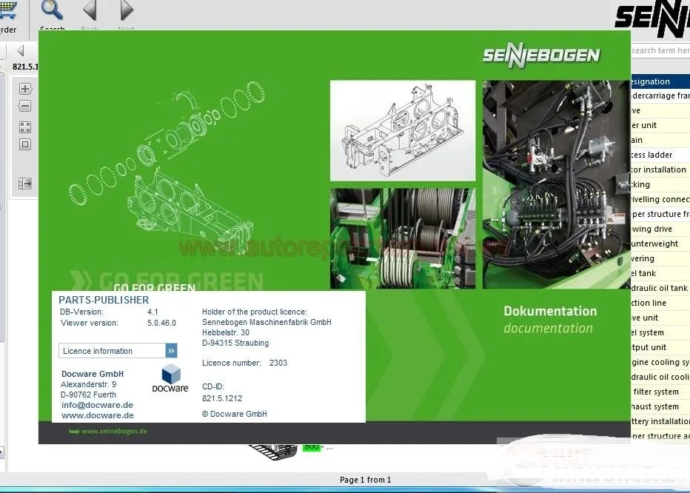Image resolution: width=690 pixels, height=493 pixels.
Task: Open the www.docware.de website link
Action: 98,415
